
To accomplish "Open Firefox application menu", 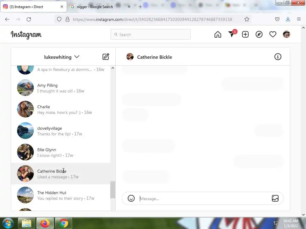I will pos(299,19).
